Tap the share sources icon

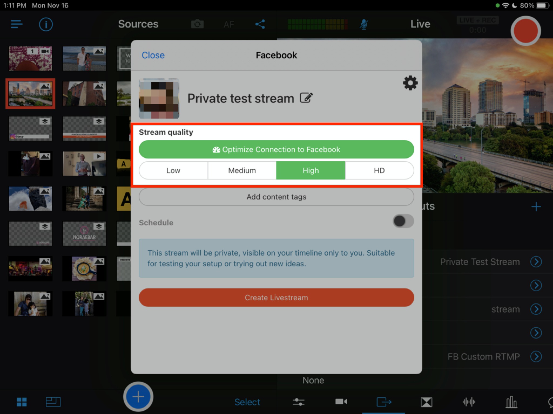[260, 24]
